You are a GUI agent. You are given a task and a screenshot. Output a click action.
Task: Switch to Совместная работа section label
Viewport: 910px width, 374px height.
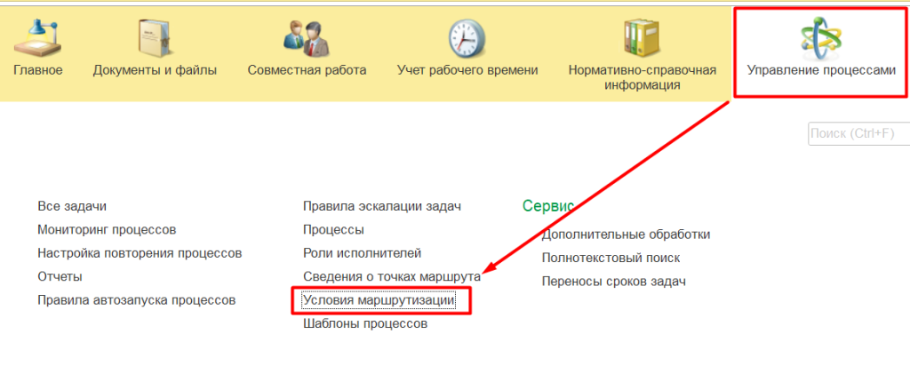(307, 70)
